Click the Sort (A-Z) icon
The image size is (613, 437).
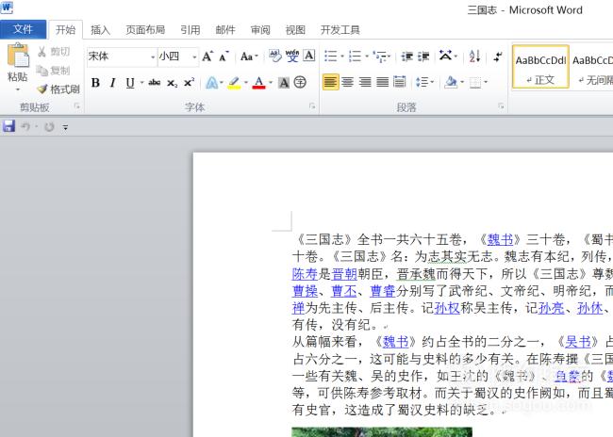[x=474, y=57]
